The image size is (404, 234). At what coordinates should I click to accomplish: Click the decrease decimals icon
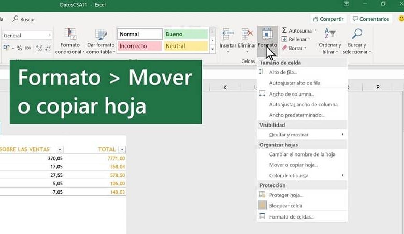coord(48,48)
